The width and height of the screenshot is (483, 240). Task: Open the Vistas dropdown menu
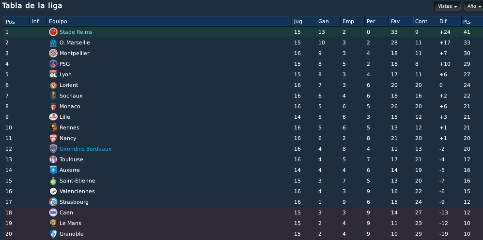click(447, 6)
